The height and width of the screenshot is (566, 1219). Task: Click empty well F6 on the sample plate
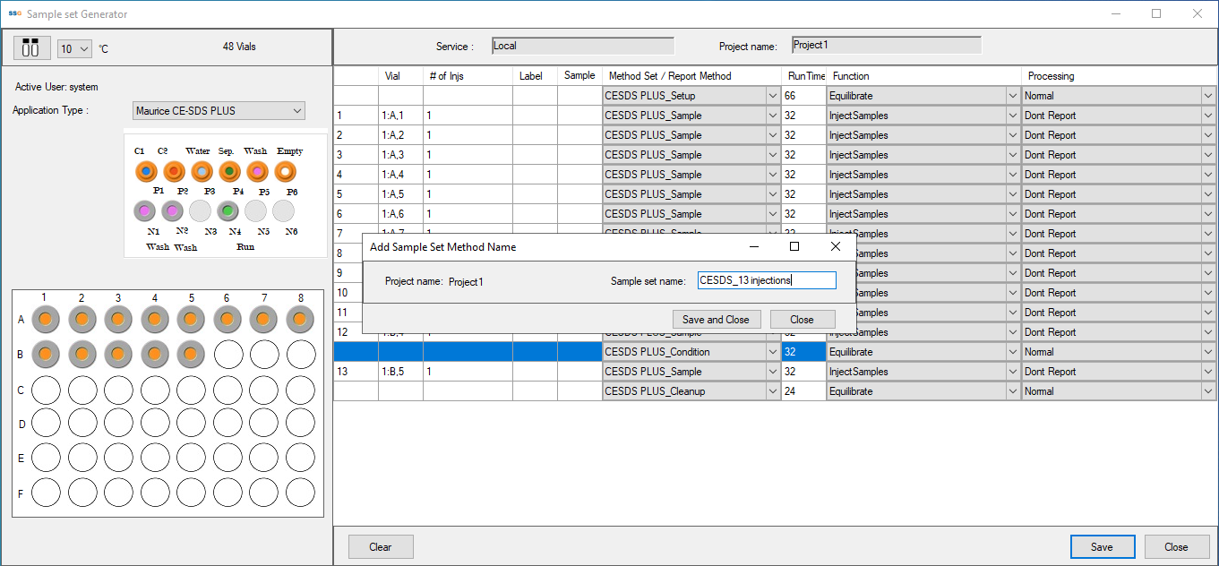tap(227, 492)
